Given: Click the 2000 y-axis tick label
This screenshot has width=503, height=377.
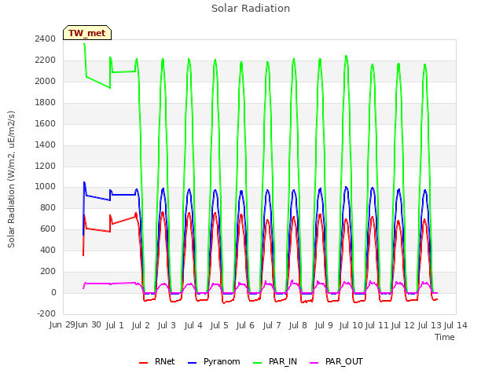Looking at the screenshot, I should tap(46, 82).
